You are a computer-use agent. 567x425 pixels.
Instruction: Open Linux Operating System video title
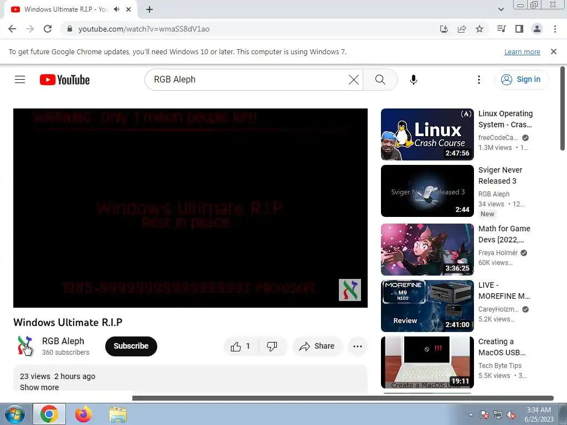pyautogui.click(x=506, y=119)
